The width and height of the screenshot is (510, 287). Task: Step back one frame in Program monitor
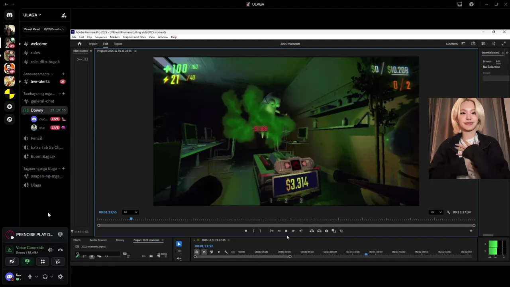coord(279,231)
